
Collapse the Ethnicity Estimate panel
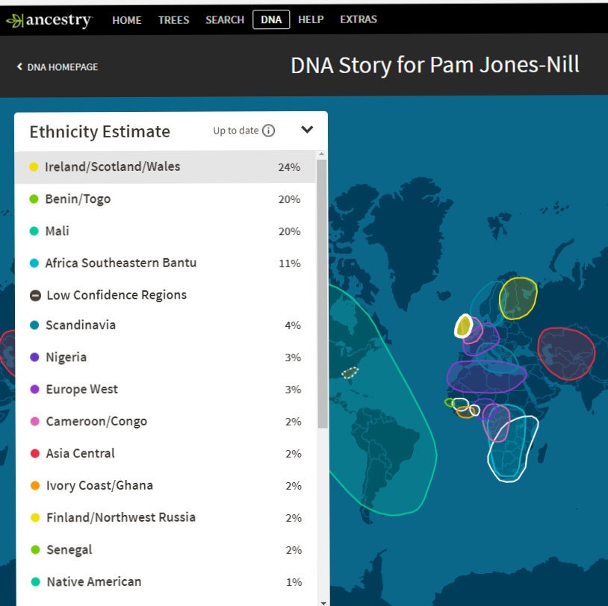pos(307,129)
